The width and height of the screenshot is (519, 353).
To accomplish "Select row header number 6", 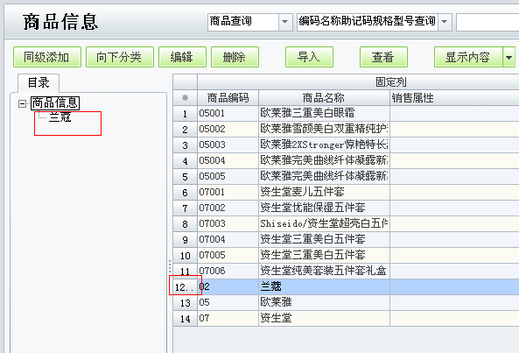I will [185, 192].
